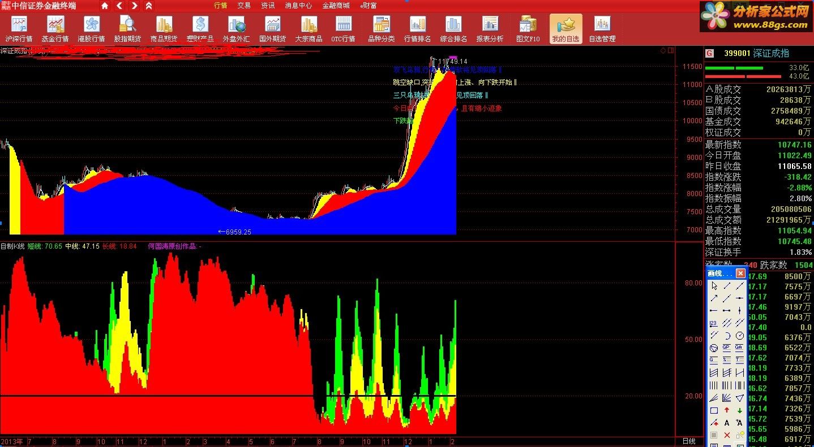Open the 大宗商品 bulk commodities icon
Viewport: 814px width, 447px height.
tap(309, 29)
